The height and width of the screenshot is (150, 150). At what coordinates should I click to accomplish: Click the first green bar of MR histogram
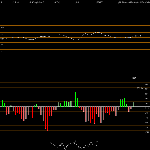(x=2, y=103)
